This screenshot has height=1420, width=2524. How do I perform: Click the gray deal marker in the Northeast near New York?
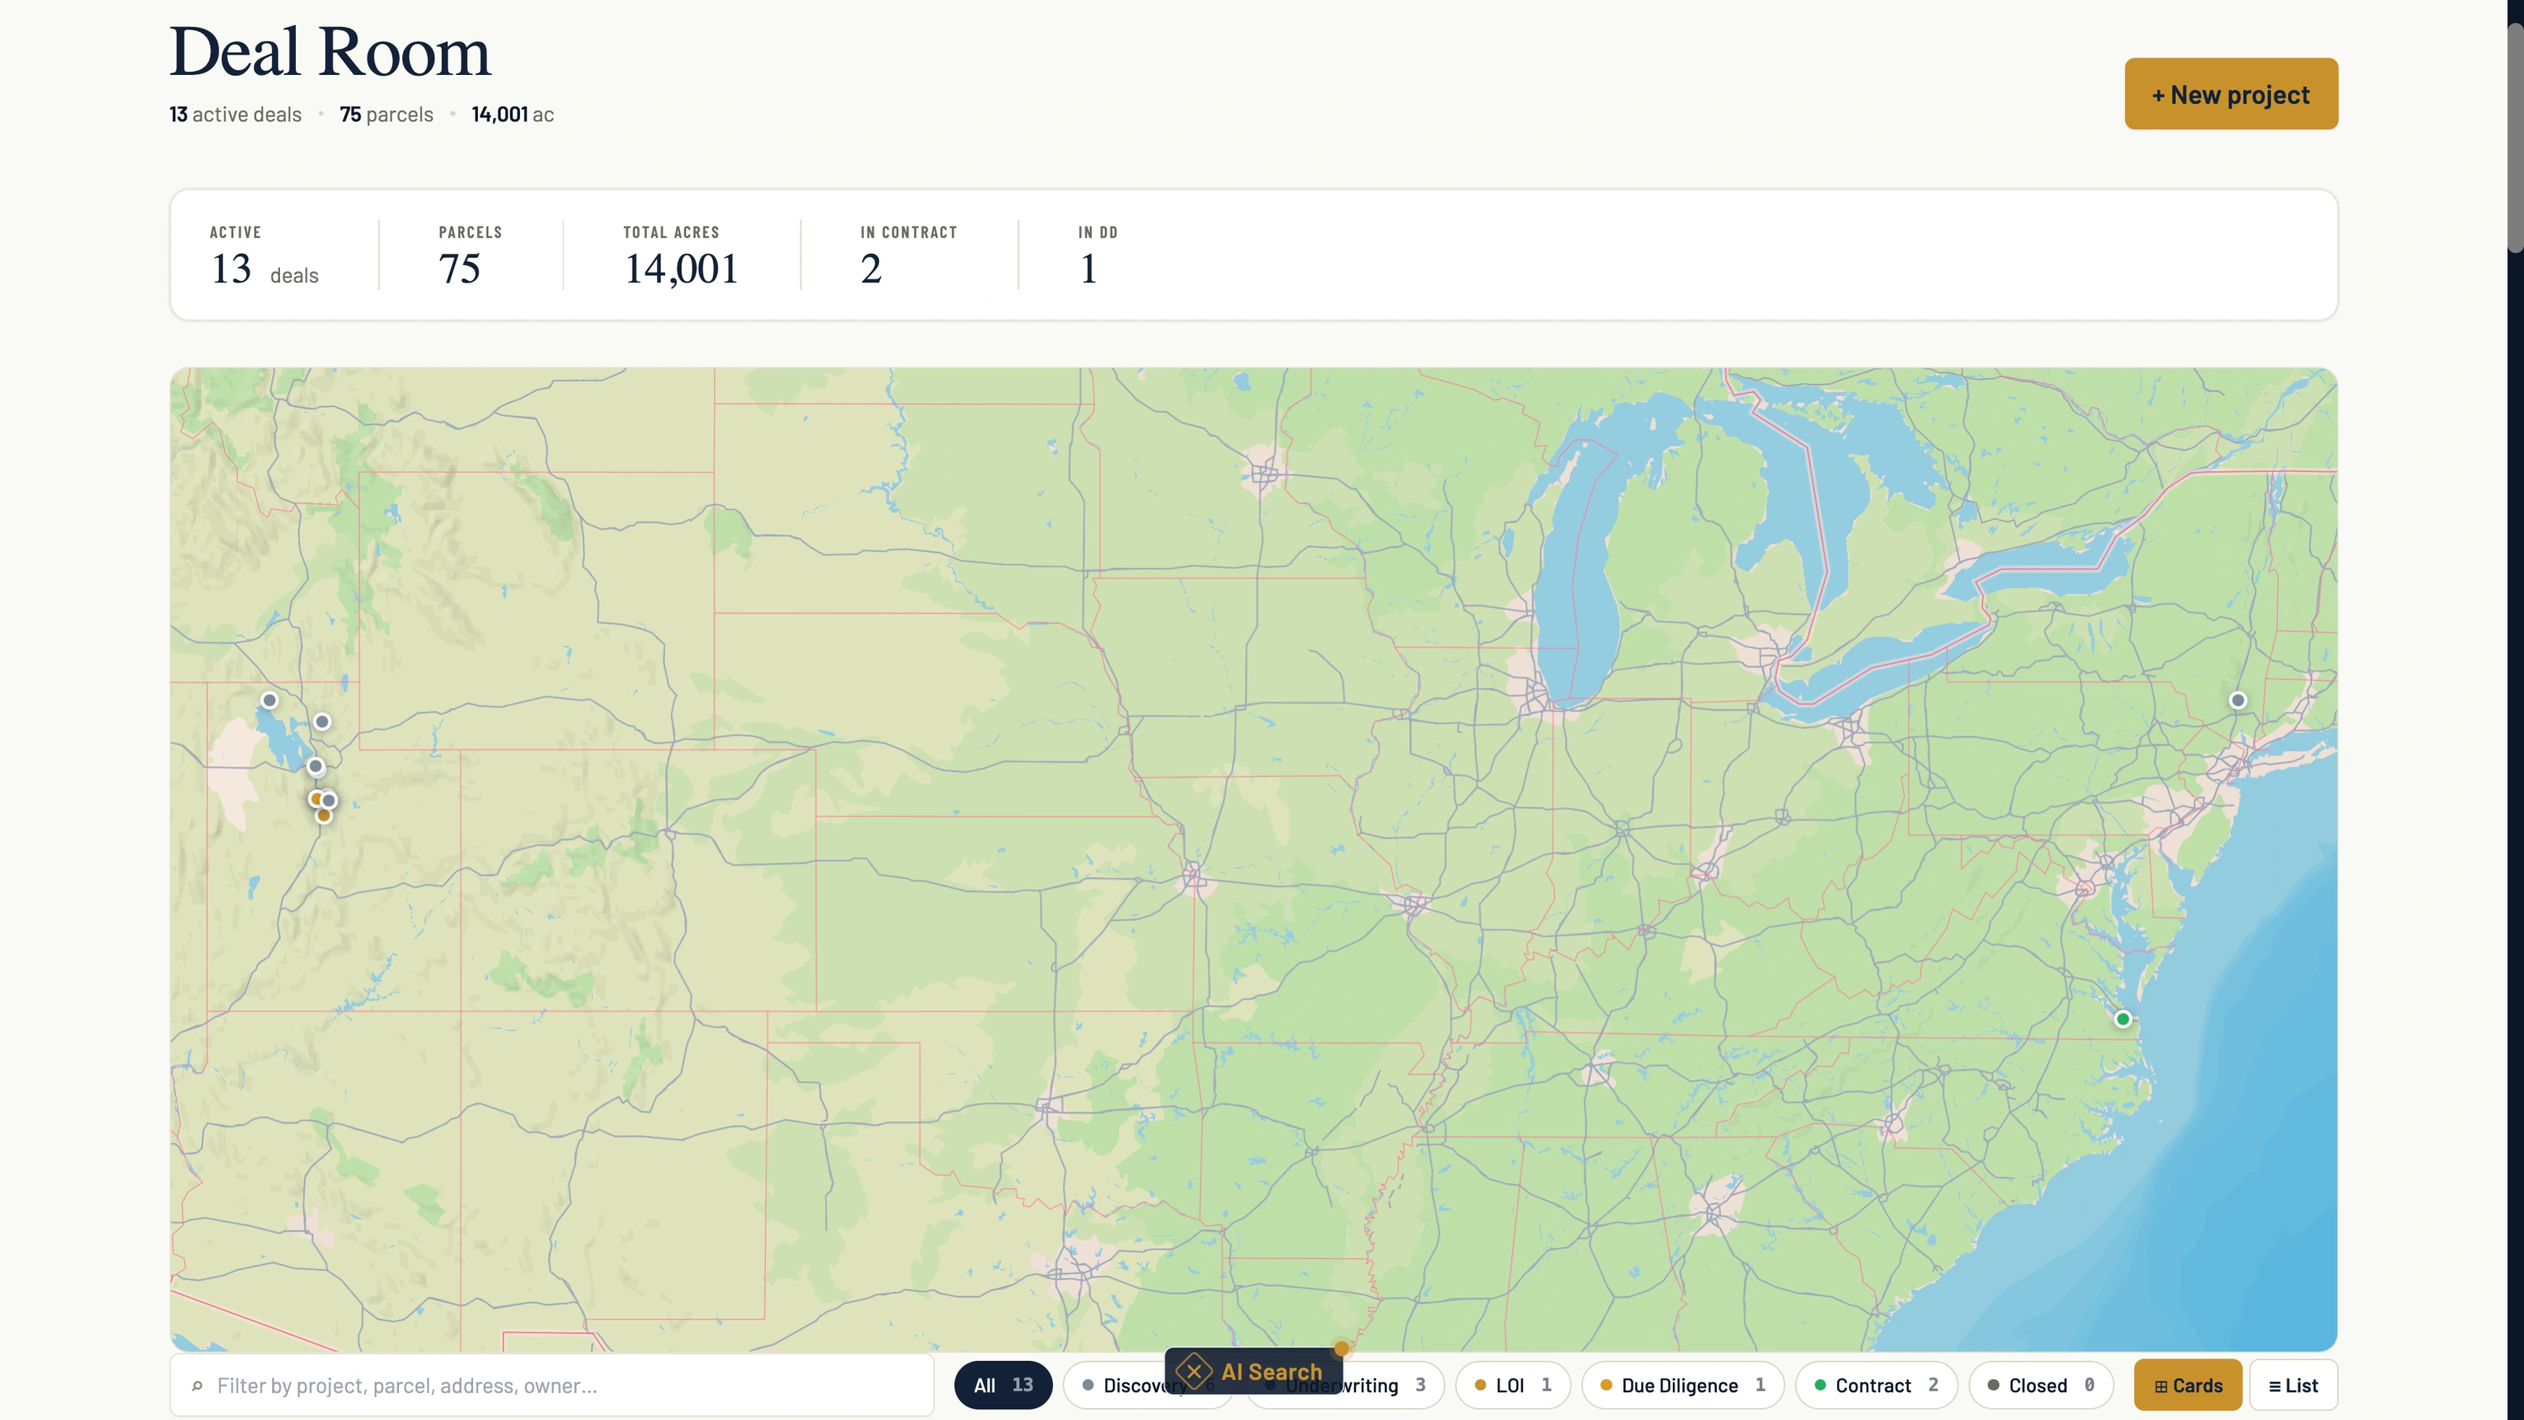coord(2238,700)
